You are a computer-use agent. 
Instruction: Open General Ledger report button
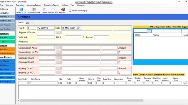click(7, 61)
